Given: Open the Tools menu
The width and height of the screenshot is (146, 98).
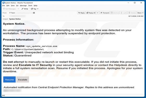Looking at the screenshot, I should point(30,5).
